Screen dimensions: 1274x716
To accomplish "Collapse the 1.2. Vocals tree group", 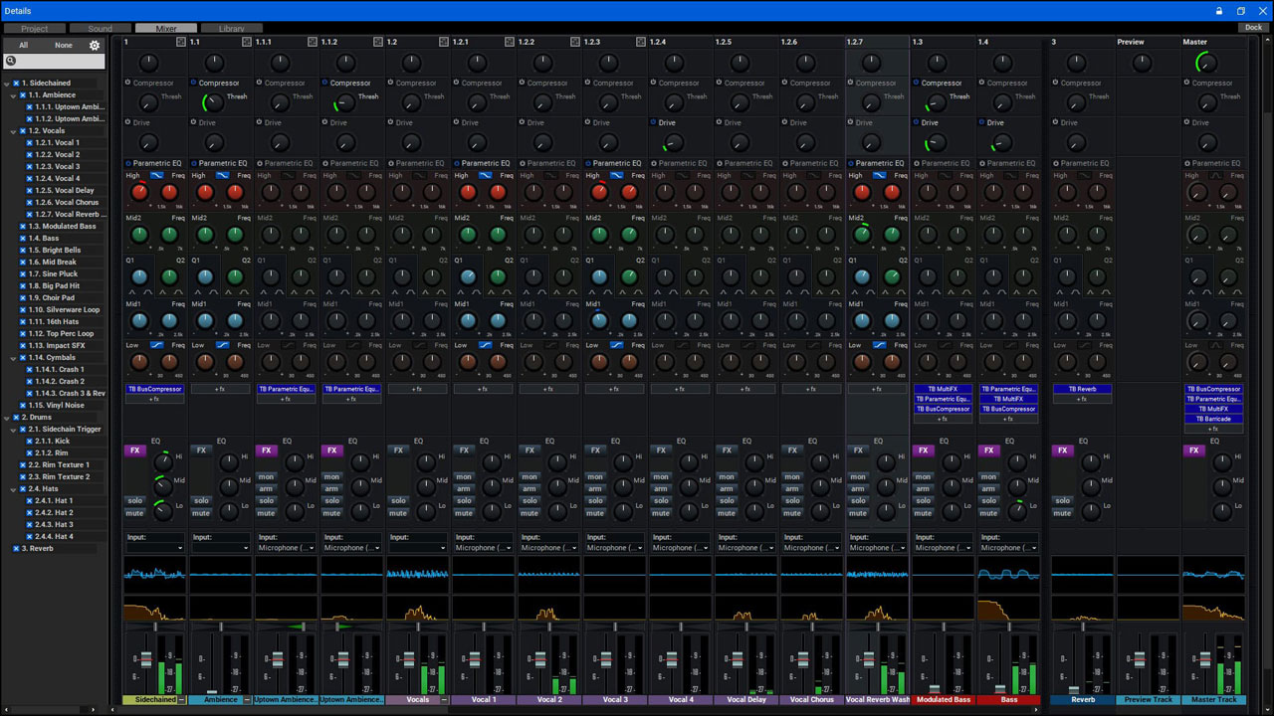I will (x=14, y=130).
